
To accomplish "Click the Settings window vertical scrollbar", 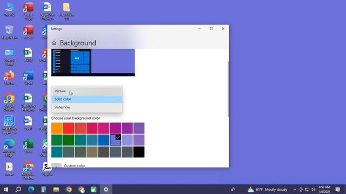I will (x=228, y=89).
